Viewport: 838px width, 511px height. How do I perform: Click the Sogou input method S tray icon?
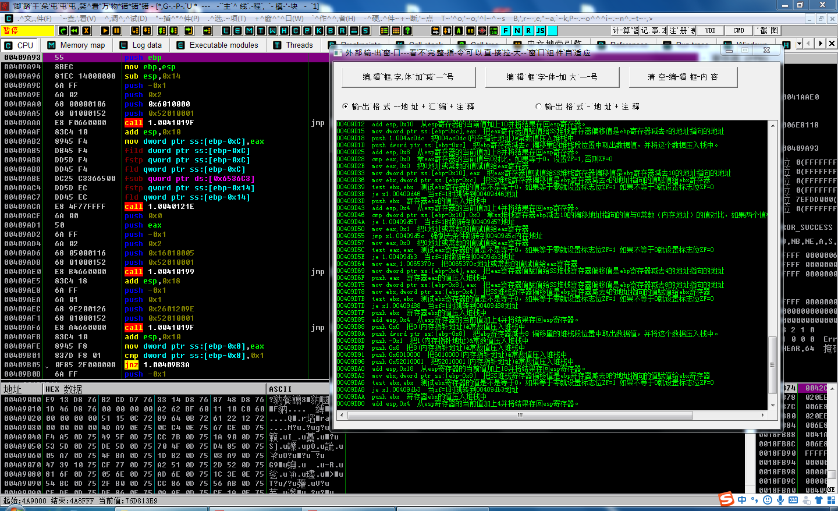pos(726,499)
